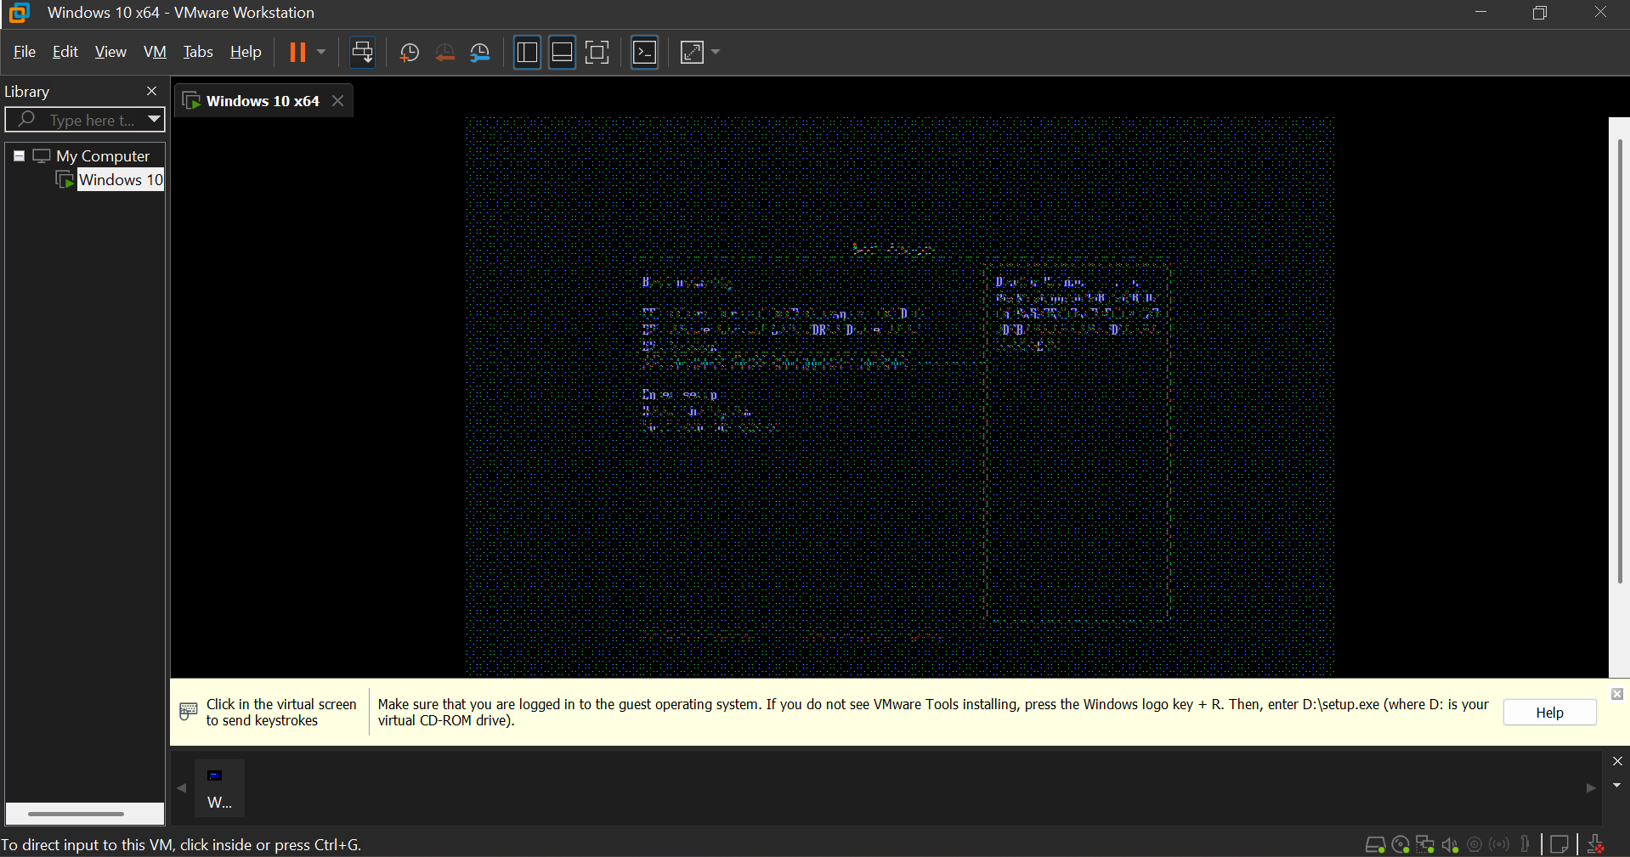
Task: Click the library horizontal scrollbar
Action: click(76, 814)
